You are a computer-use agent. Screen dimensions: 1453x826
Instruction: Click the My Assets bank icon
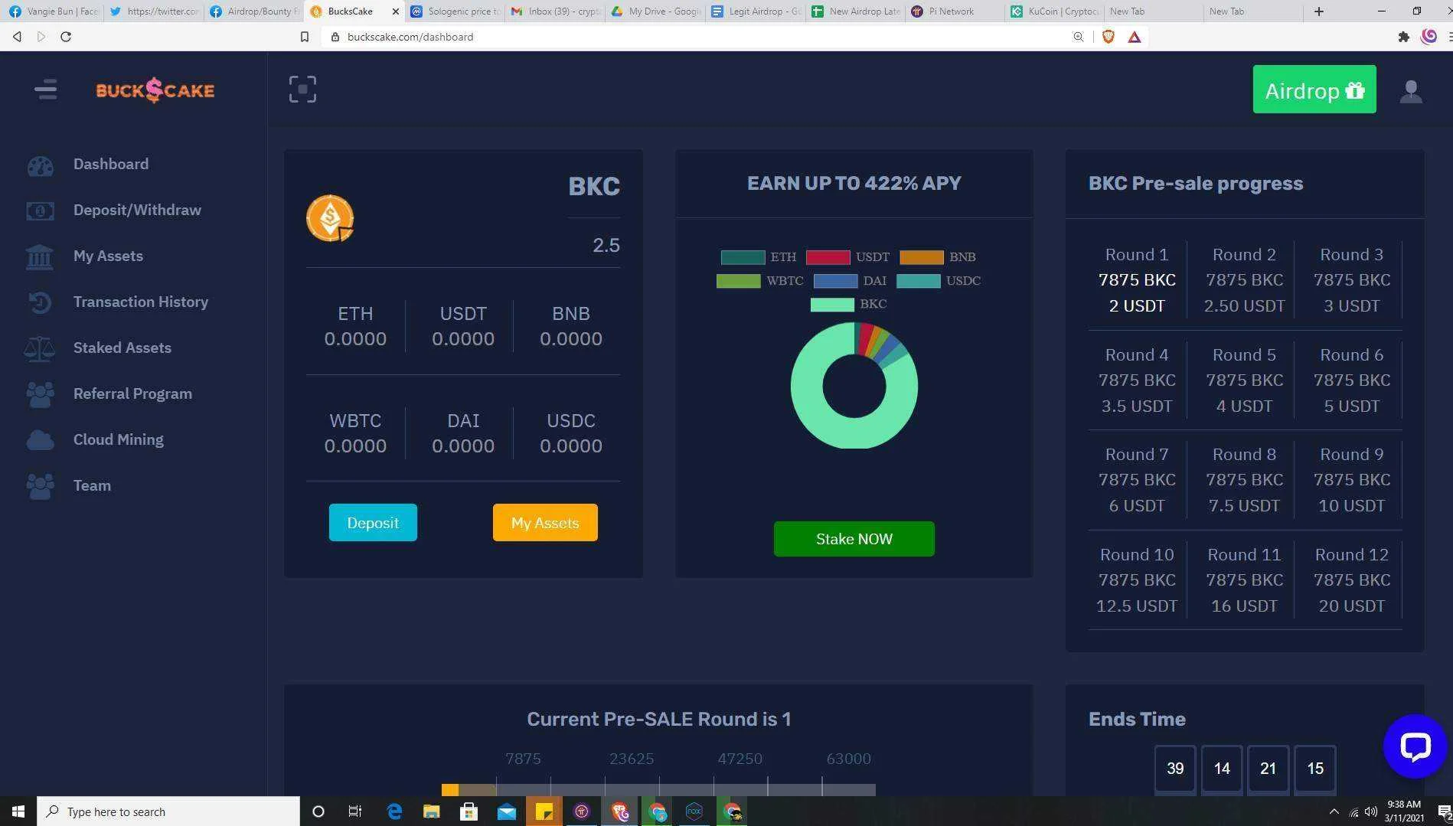click(x=40, y=256)
